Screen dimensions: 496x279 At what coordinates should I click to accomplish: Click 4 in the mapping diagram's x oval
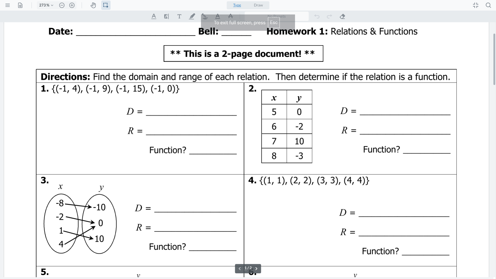(61, 244)
